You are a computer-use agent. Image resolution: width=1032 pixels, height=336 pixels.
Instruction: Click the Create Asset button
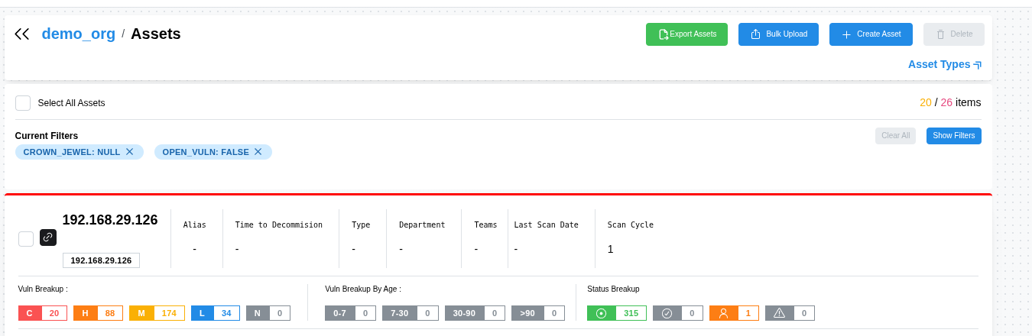click(871, 34)
